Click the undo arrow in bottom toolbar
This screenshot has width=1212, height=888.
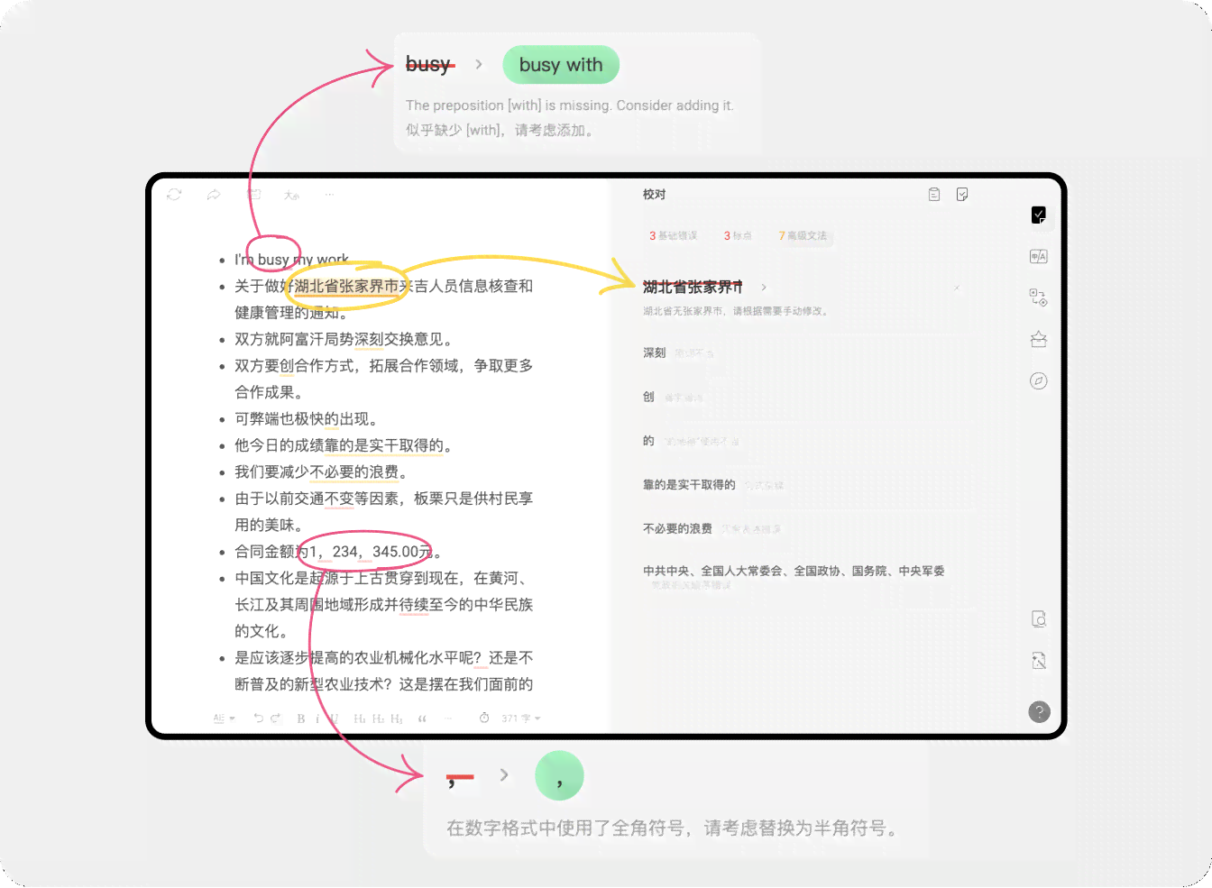tap(259, 719)
